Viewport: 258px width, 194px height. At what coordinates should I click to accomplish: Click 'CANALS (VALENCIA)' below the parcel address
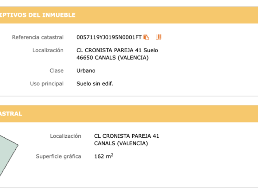click(x=121, y=143)
